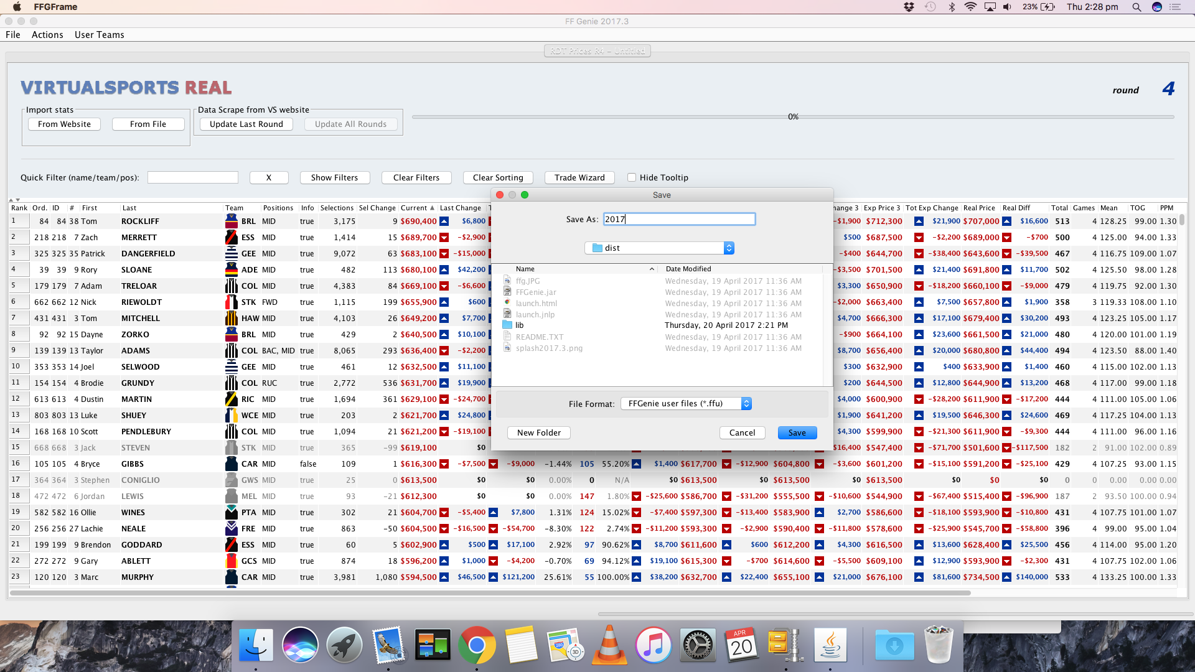
Task: Select the RDT Prices R4 - Untitled tab
Action: click(597, 51)
